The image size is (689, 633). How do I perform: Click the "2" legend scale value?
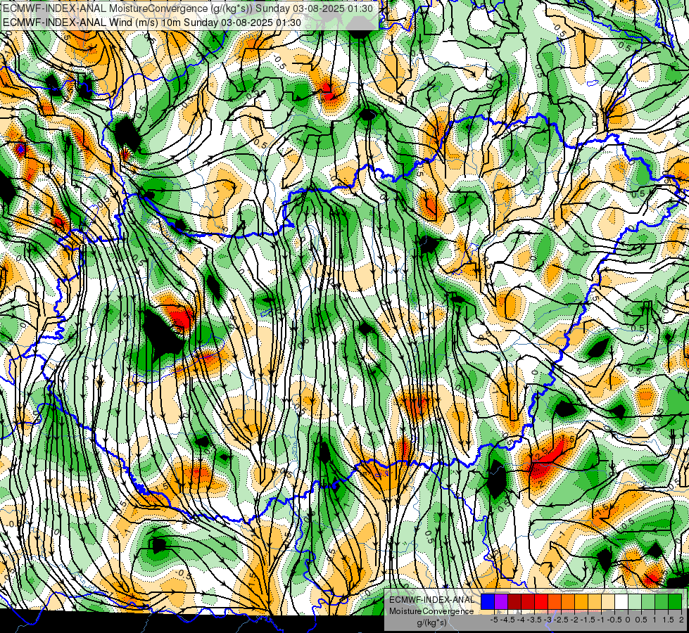click(x=681, y=620)
